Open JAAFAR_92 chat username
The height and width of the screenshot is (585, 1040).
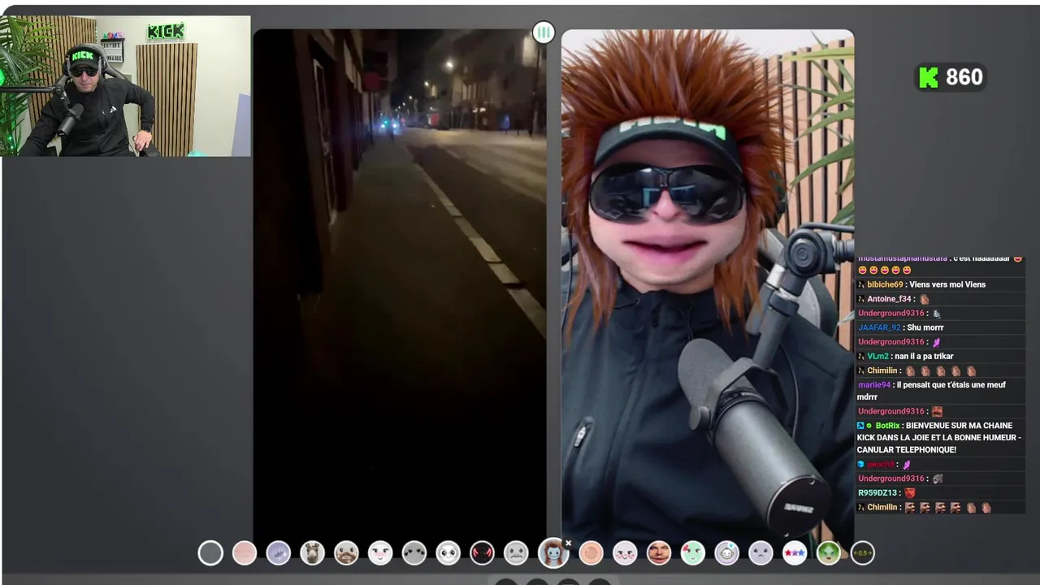coord(879,327)
